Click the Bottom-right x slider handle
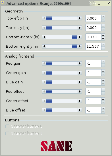112x156 pixels. coord(74,37)
